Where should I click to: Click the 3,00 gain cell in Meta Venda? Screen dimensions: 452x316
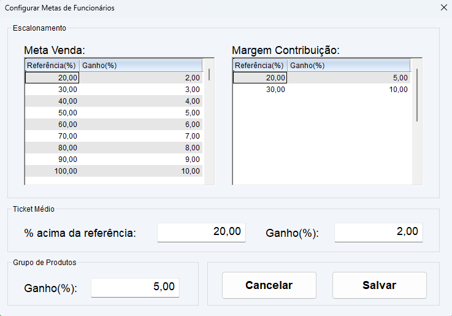pyautogui.click(x=141, y=90)
